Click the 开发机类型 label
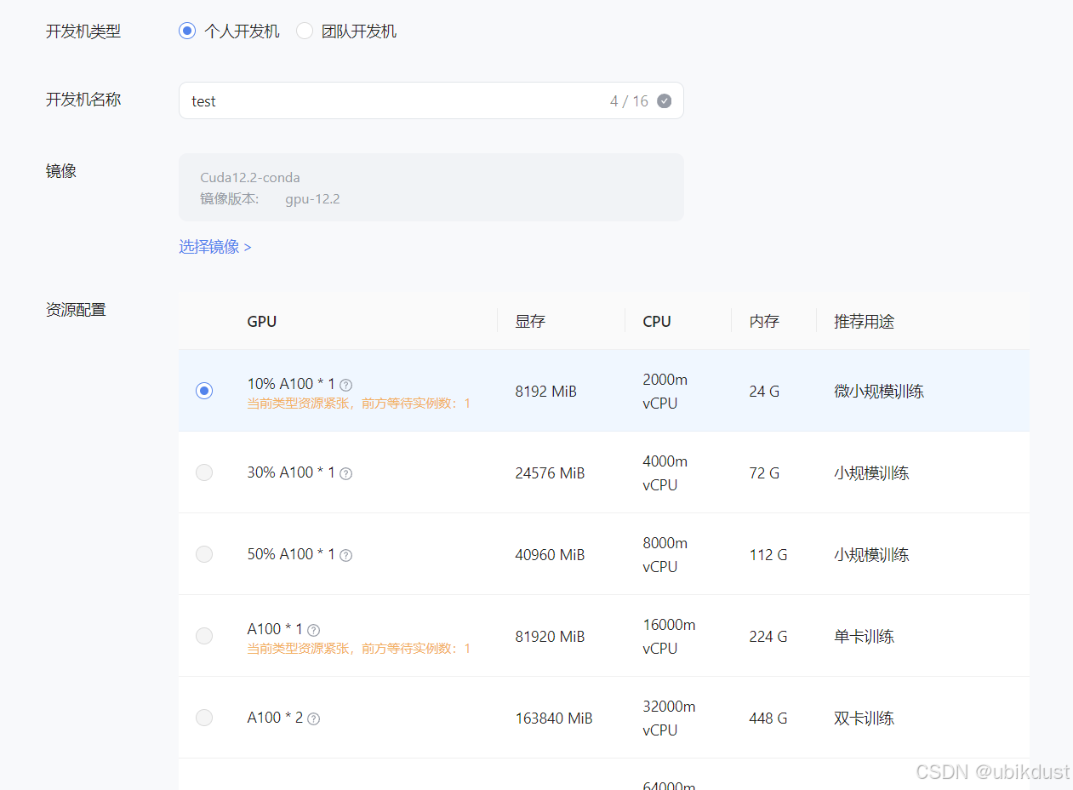 coord(83,31)
